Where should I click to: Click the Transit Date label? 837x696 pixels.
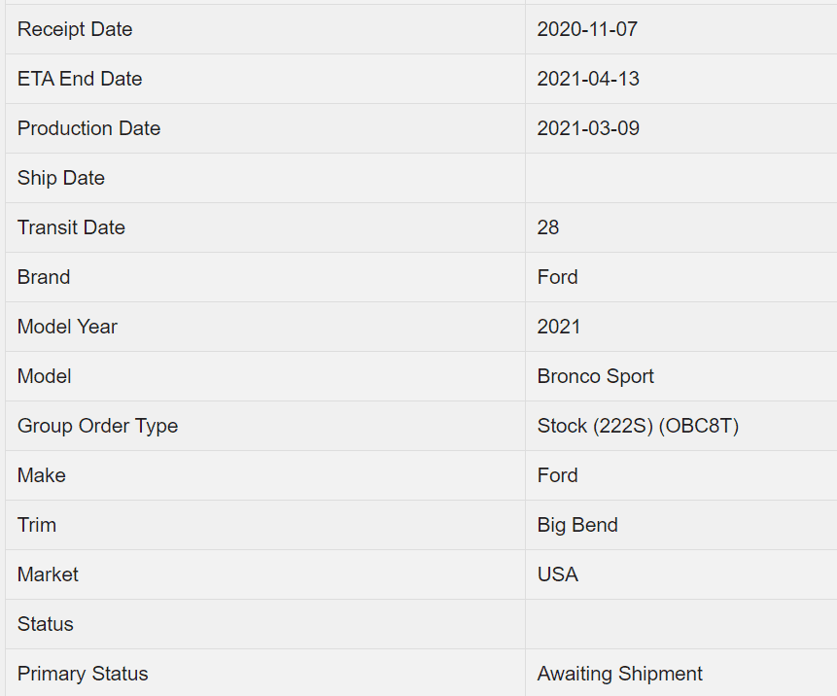(x=71, y=227)
